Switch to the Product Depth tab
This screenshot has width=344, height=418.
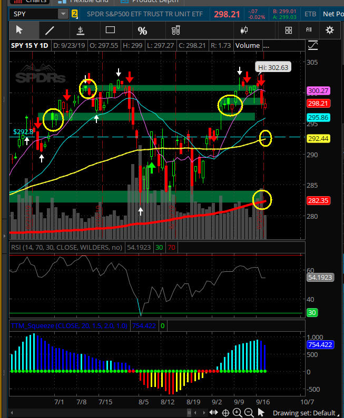pos(150,2)
